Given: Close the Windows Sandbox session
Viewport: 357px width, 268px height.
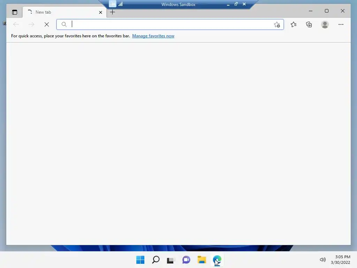Looking at the screenshot, I should point(244,4).
